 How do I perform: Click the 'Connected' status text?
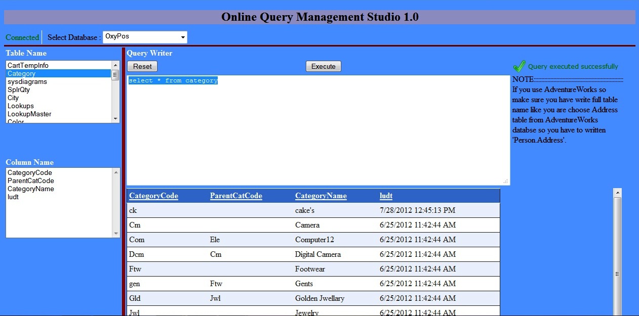(22, 37)
